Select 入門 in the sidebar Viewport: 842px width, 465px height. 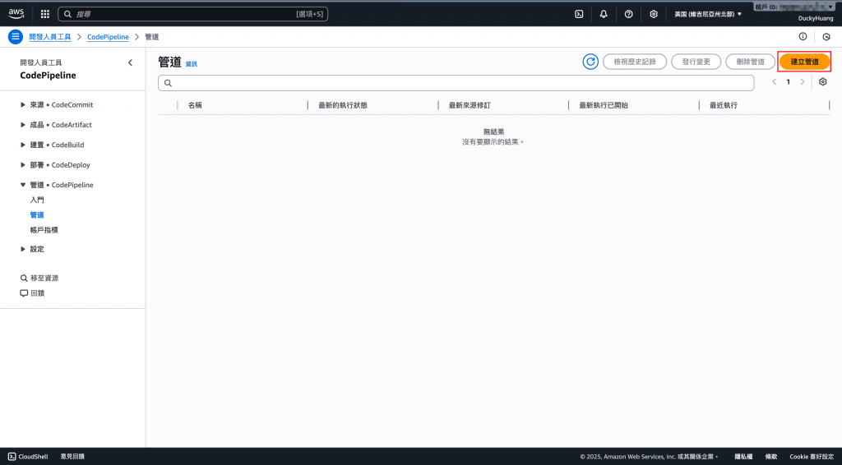[x=37, y=200]
